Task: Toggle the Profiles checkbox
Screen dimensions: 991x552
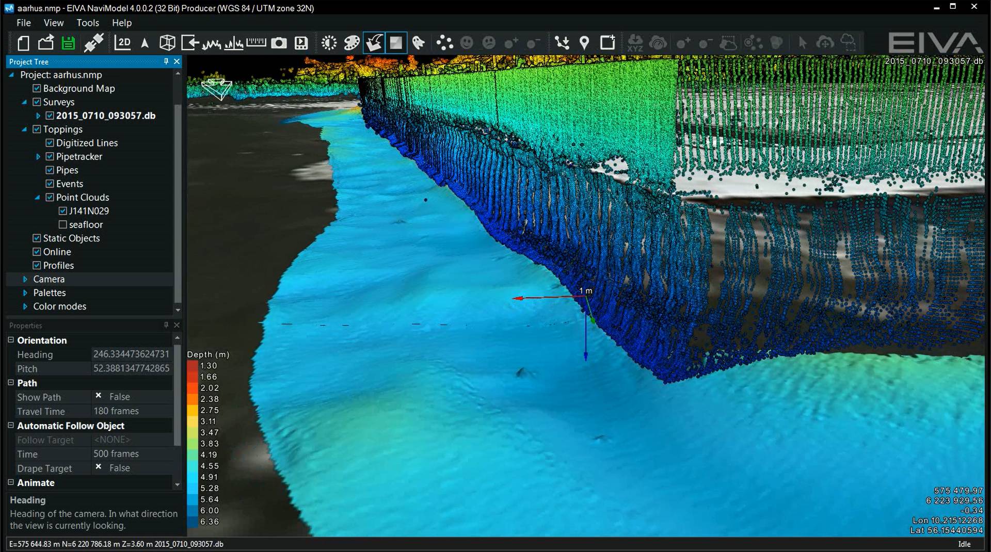Action: [x=37, y=265]
